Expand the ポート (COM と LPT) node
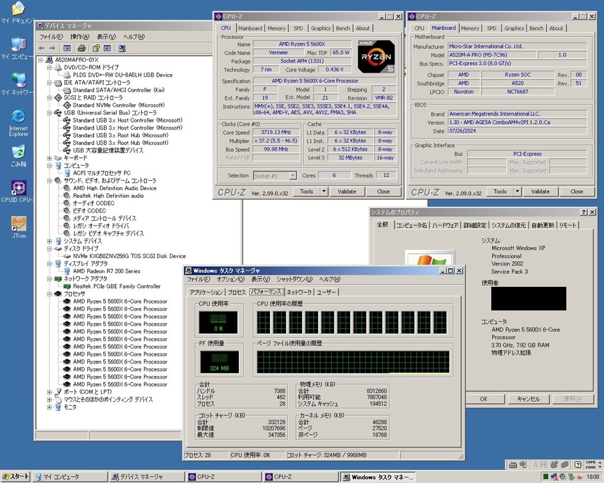Viewport: 604px width, 483px height. tap(50, 392)
